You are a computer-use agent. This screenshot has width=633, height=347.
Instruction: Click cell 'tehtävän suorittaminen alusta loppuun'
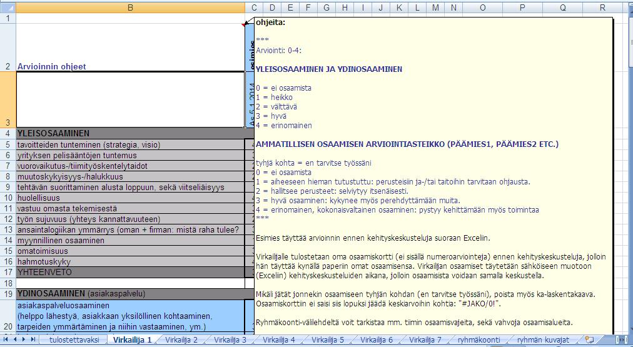coord(130,187)
